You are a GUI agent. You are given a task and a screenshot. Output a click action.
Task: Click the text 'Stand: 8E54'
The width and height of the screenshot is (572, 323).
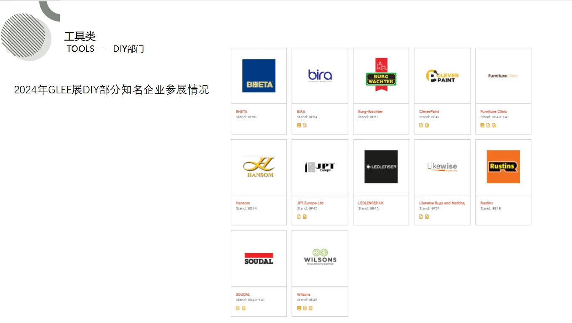[x=307, y=117]
